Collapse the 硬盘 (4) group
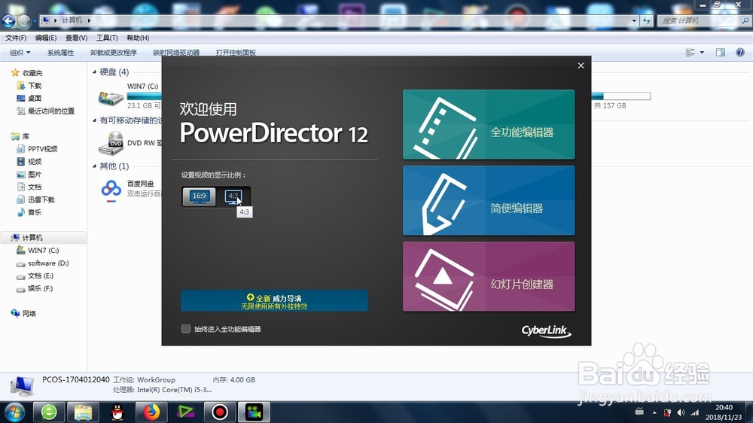The image size is (753, 423). 94,72
